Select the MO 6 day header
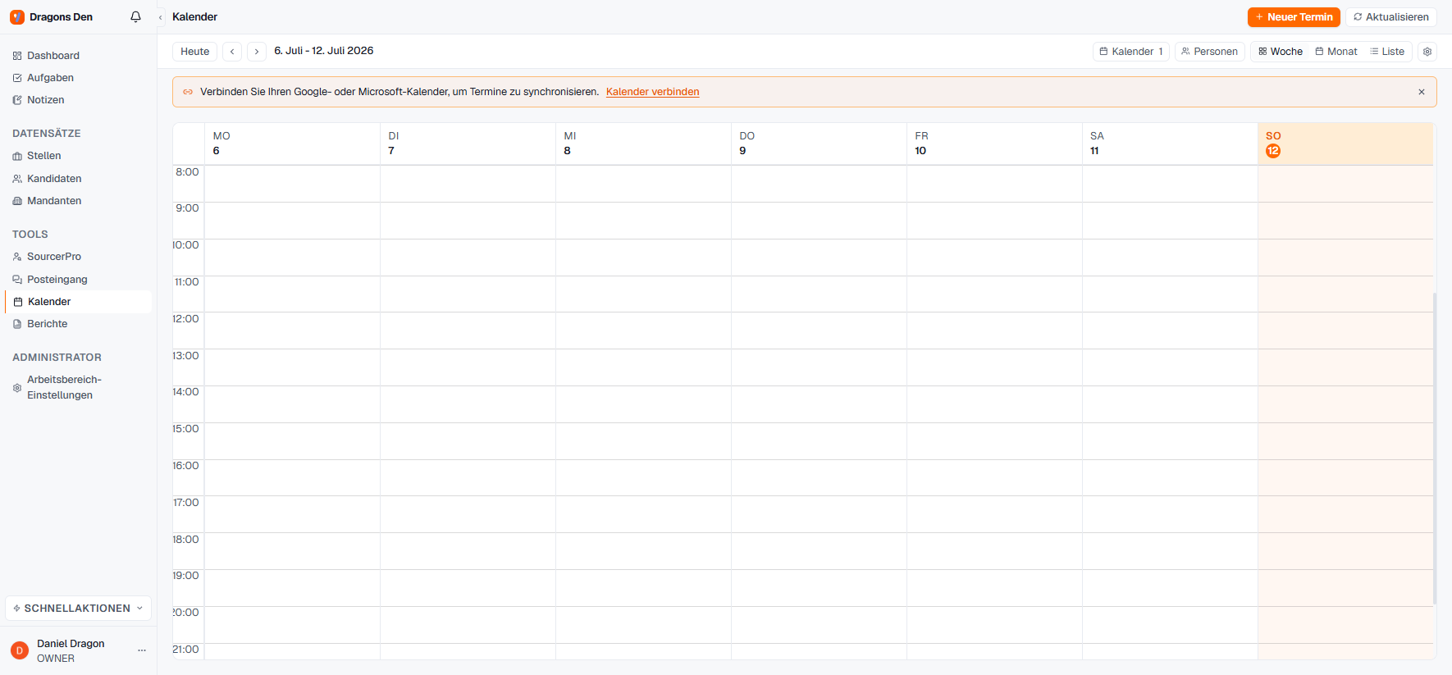This screenshot has width=1452, height=675. (292, 144)
